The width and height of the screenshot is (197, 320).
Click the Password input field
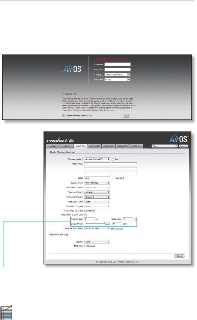[117, 69]
